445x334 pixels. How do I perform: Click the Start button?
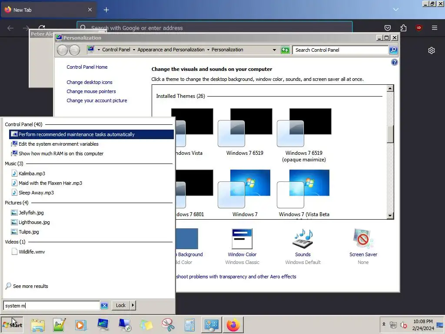pyautogui.click(x=12, y=325)
